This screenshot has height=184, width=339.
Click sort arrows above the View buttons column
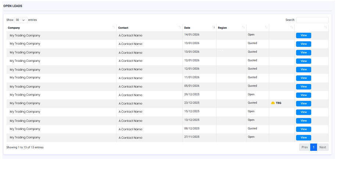click(325, 28)
